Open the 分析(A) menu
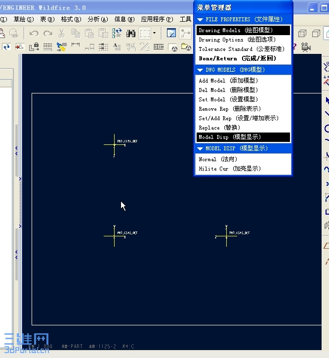The image size is (329, 358). (x=98, y=19)
